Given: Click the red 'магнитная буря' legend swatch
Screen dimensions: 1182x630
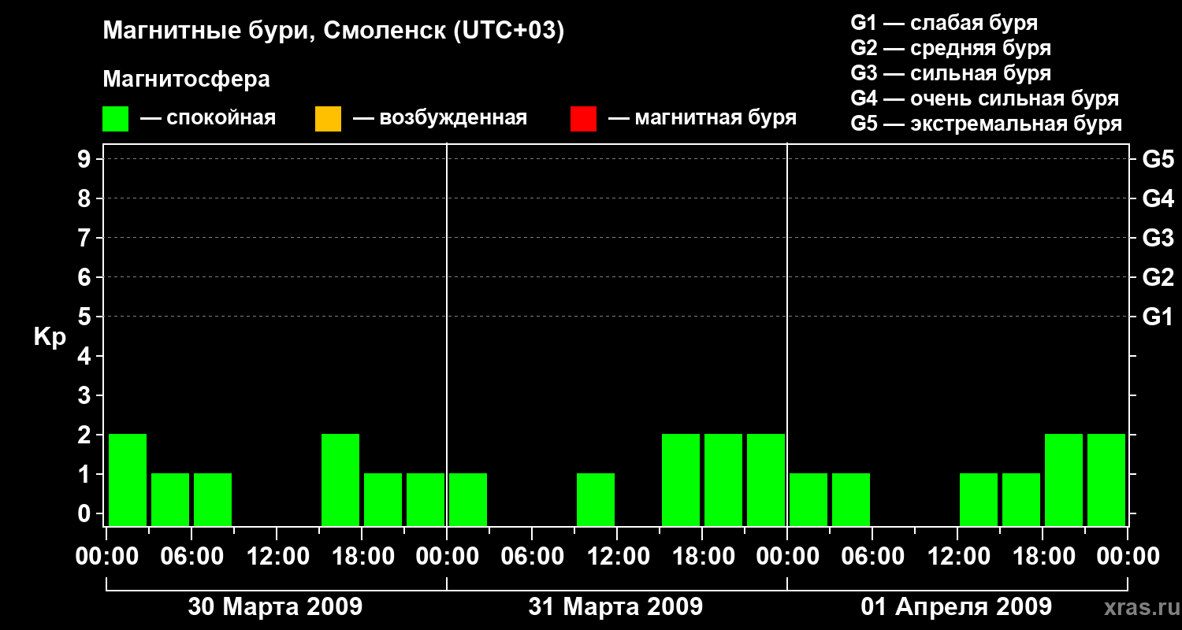Looking at the screenshot, I should click(x=583, y=119).
